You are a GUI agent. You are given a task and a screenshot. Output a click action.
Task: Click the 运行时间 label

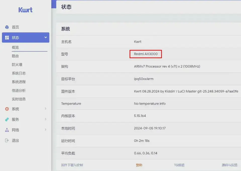click(68, 141)
